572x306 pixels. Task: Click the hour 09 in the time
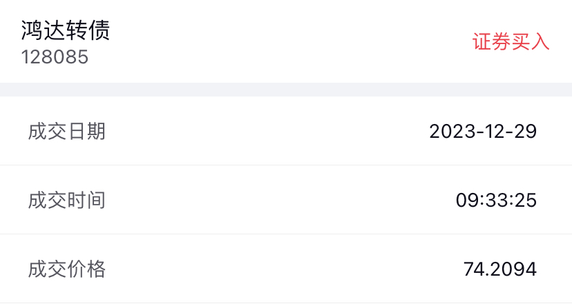[466, 201]
